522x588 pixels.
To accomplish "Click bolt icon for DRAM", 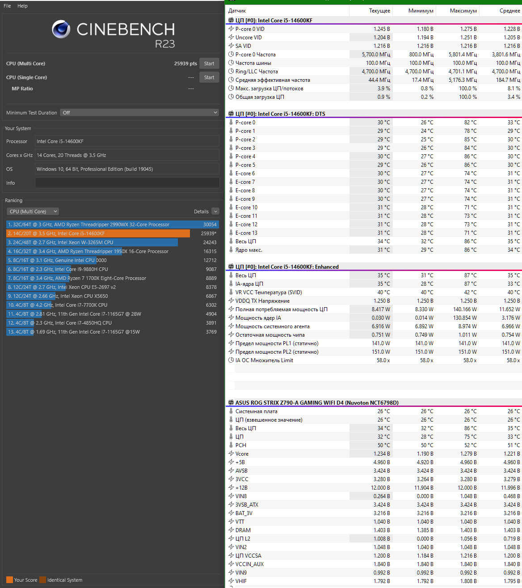I will pyautogui.click(x=231, y=530).
